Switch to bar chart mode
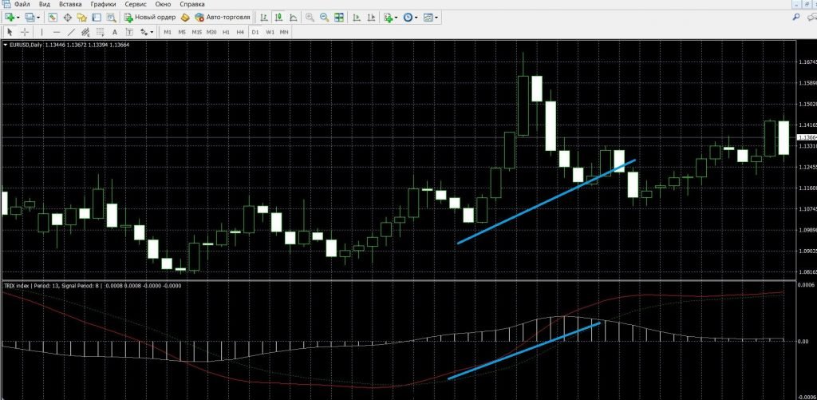The width and height of the screenshot is (817, 400). [262, 17]
